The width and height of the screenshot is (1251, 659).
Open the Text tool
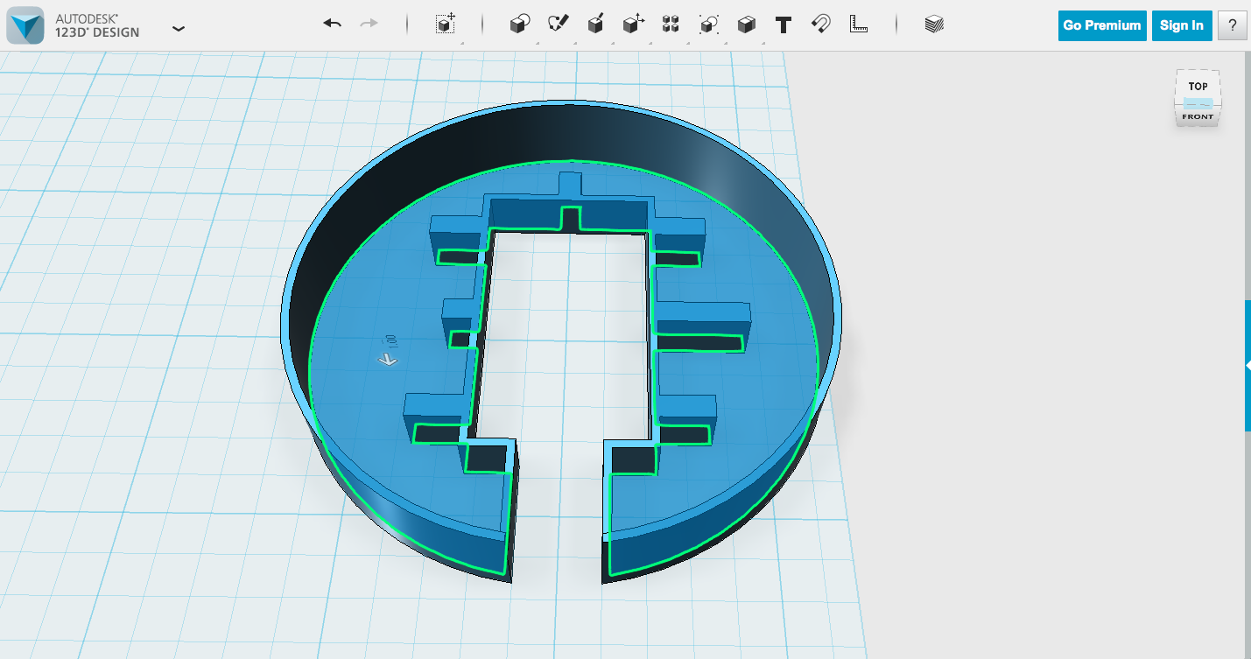tap(782, 24)
